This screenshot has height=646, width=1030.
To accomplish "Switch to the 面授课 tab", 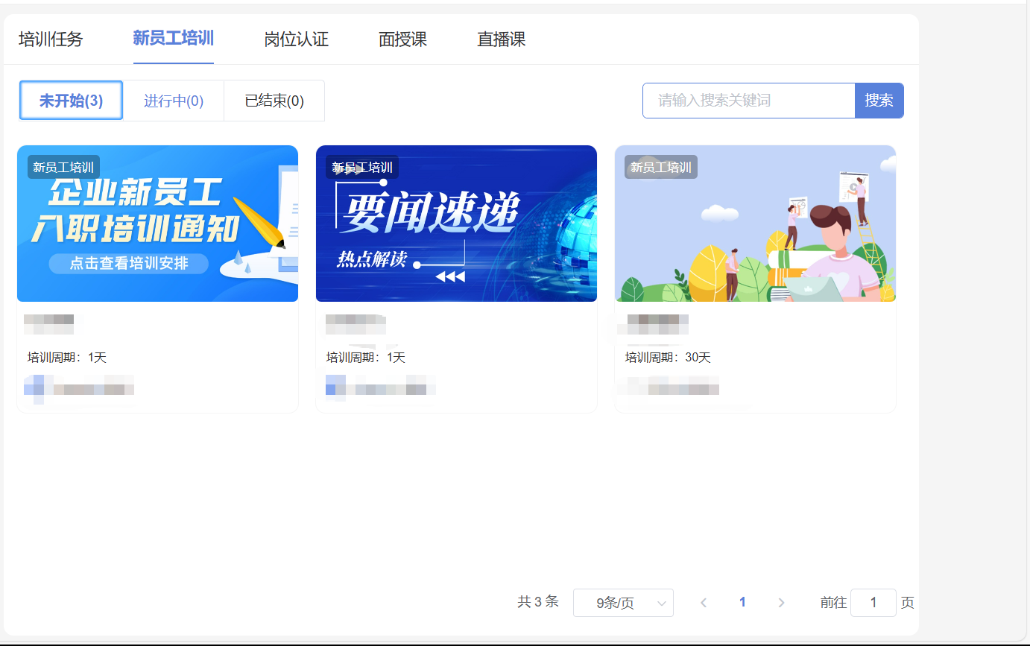I will tap(402, 40).
